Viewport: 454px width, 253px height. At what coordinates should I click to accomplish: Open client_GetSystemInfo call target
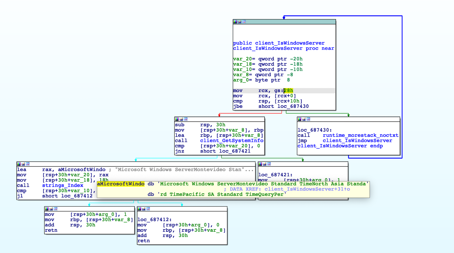232,141
